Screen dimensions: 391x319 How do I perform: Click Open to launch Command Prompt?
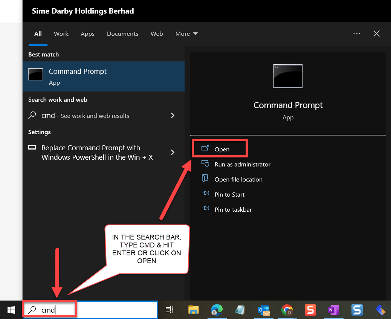[x=221, y=149]
